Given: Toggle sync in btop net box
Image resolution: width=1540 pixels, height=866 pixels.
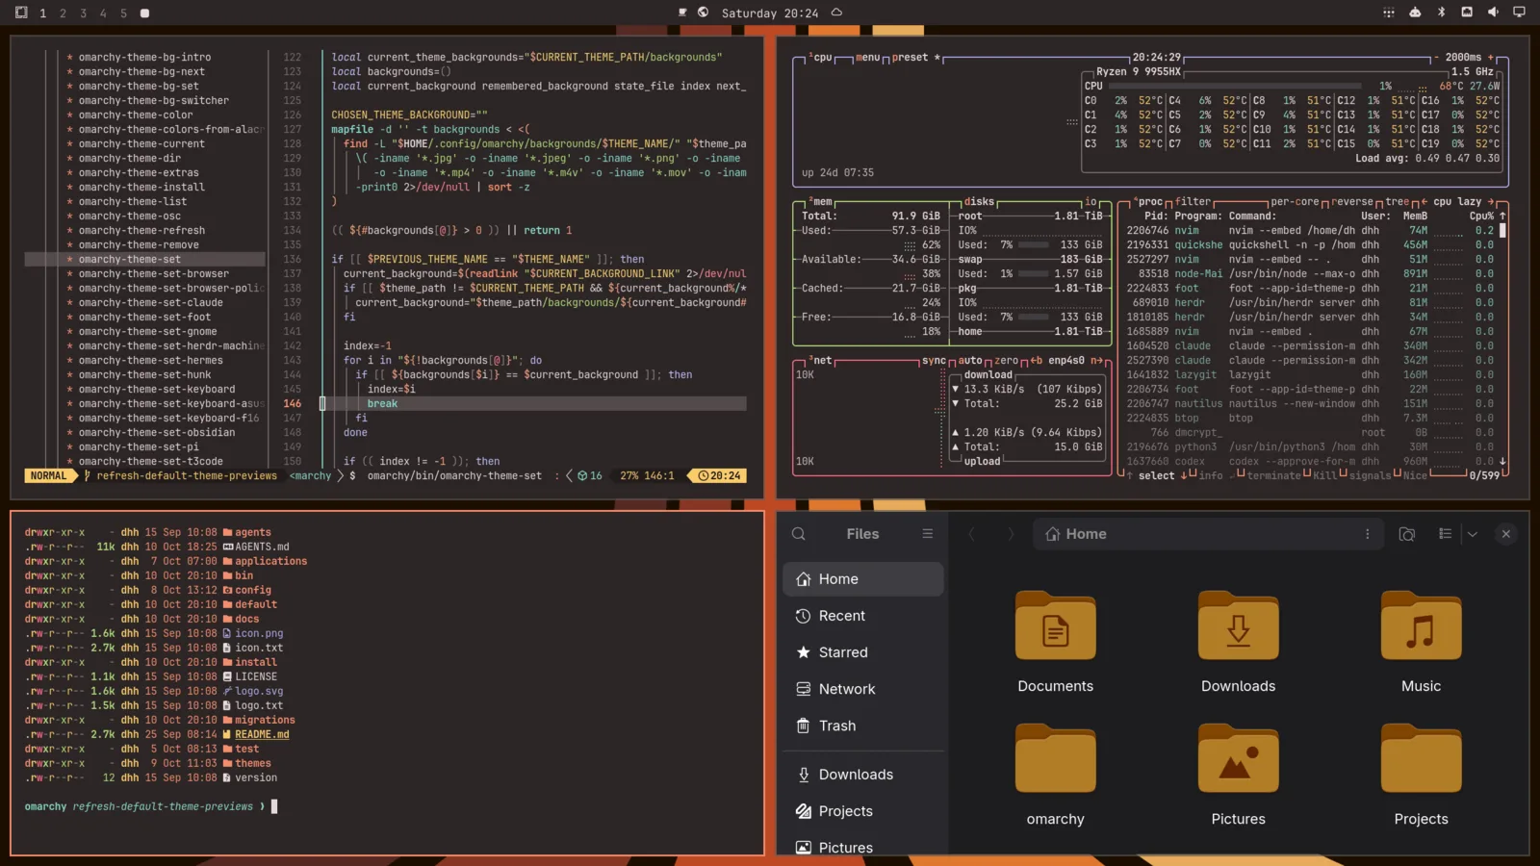Looking at the screenshot, I should click(934, 361).
